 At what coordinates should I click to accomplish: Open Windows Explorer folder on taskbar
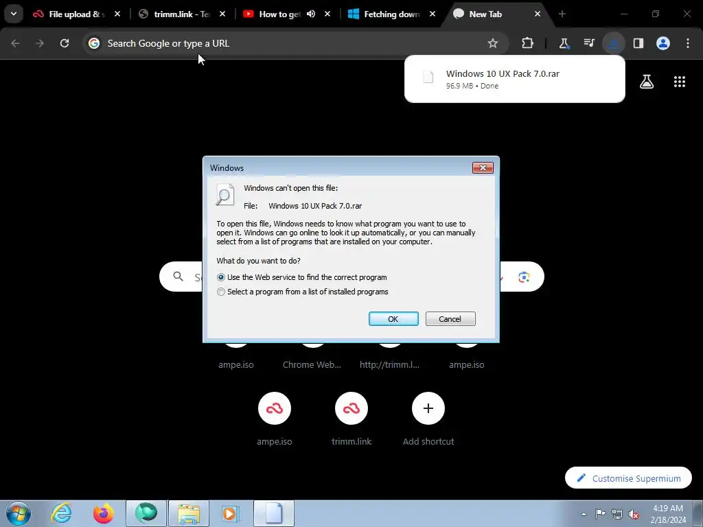point(188,513)
